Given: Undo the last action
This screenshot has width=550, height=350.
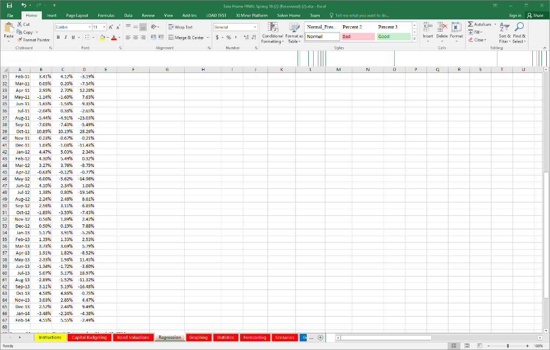Looking at the screenshot, I should tap(24, 5).
